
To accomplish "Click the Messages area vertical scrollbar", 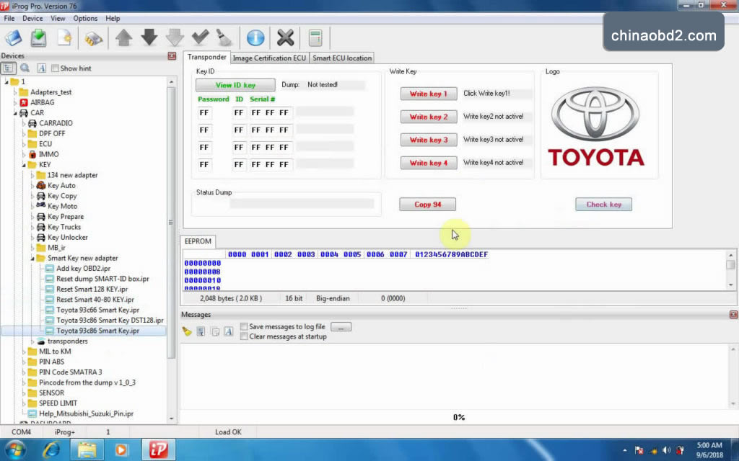I will coord(733,376).
